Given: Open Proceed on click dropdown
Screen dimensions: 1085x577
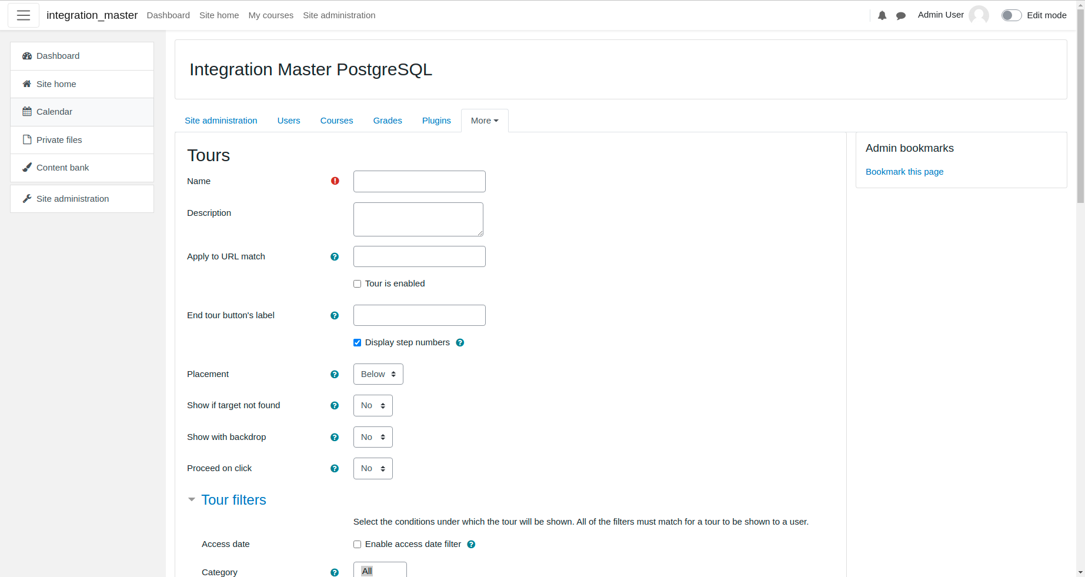Looking at the screenshot, I should coord(373,469).
